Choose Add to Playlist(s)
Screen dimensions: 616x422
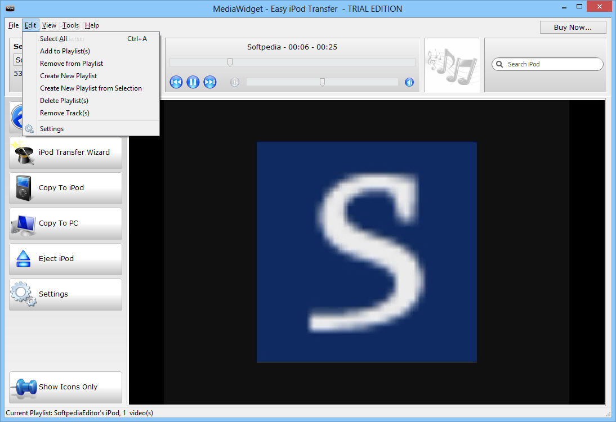[x=91, y=51]
